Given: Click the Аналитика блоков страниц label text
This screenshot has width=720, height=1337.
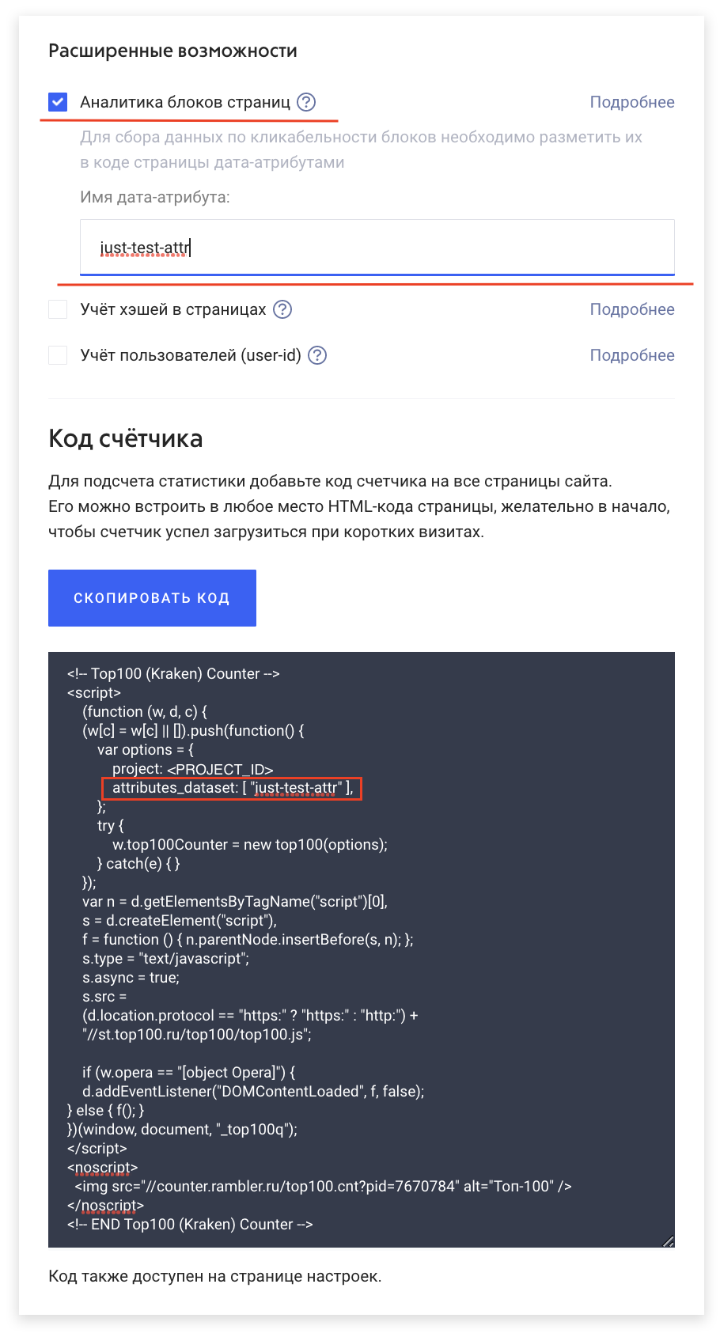Looking at the screenshot, I should [x=185, y=102].
